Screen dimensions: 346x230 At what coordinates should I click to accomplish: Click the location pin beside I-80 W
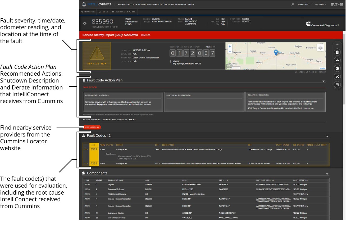(x=170, y=62)
